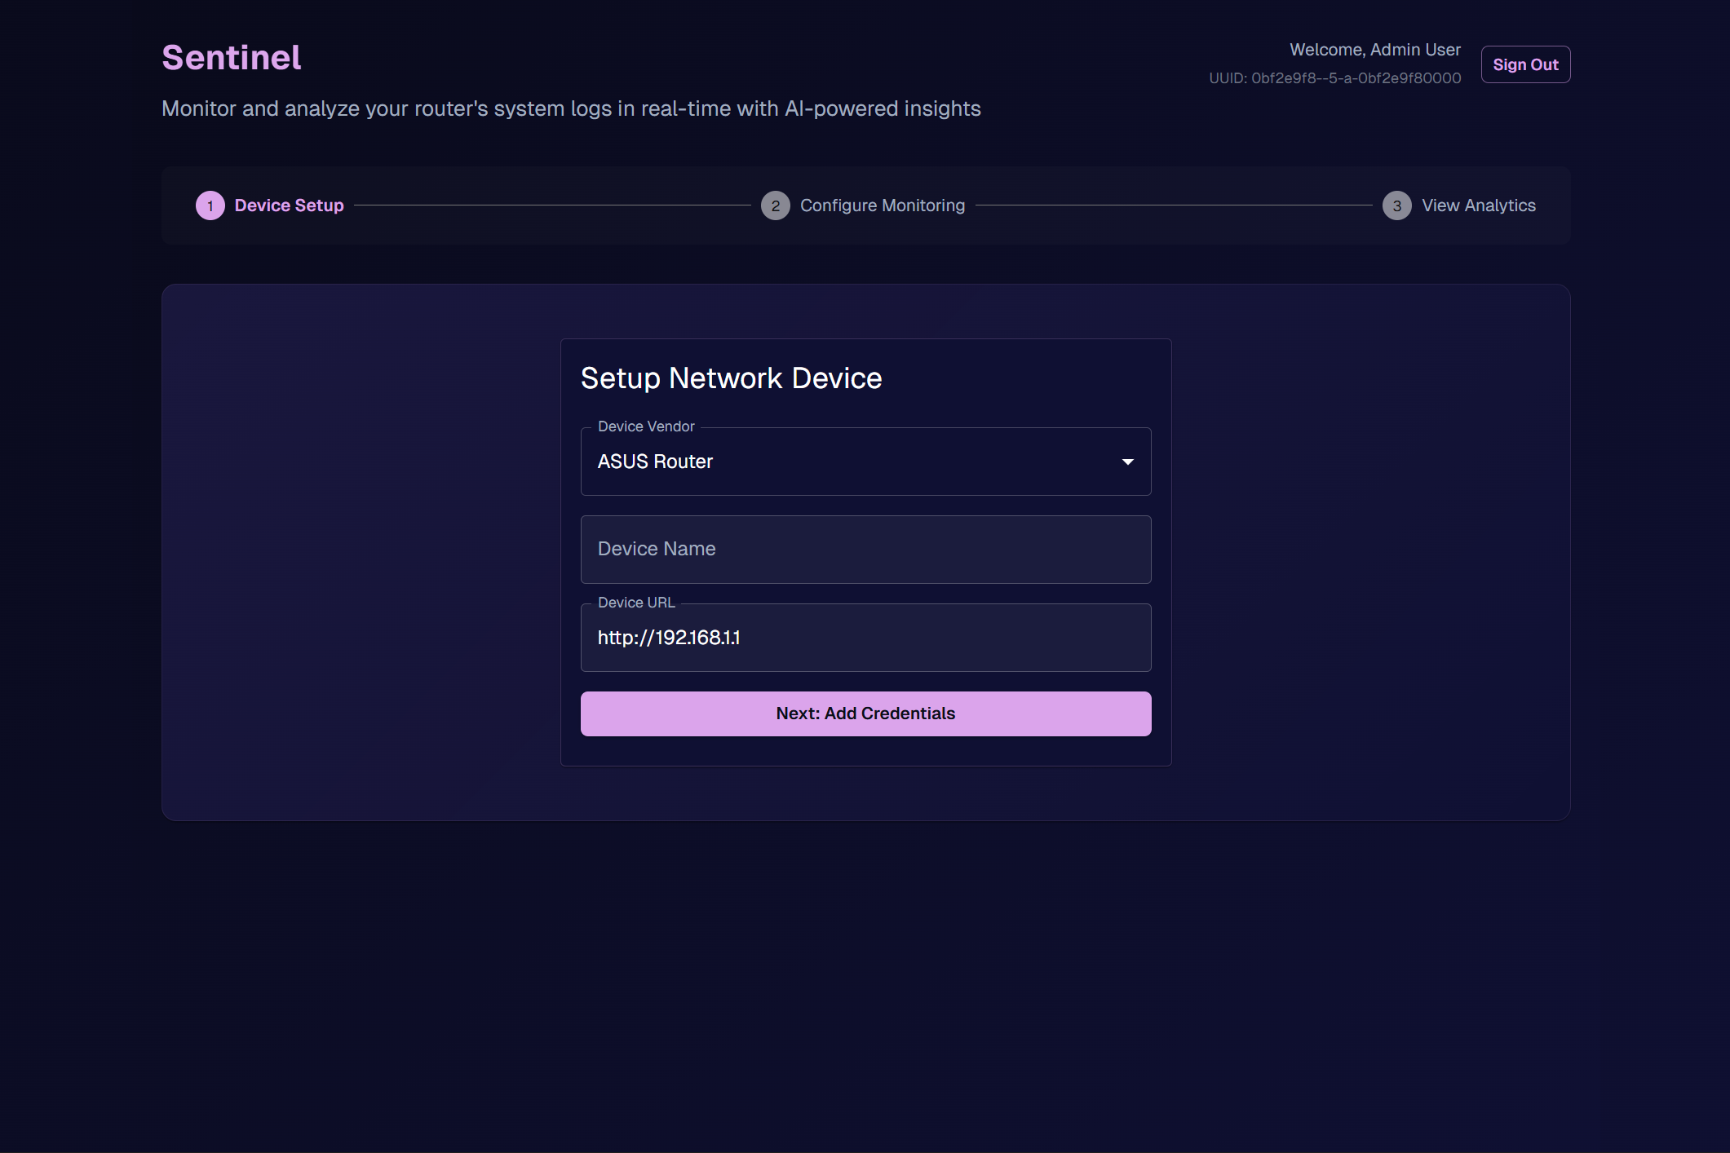The height and width of the screenshot is (1153, 1730).
Task: Click the Sign Out button
Action: coord(1524,64)
